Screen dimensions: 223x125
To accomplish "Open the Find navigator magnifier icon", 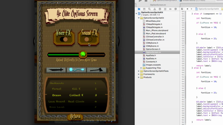I will coord(149,9).
